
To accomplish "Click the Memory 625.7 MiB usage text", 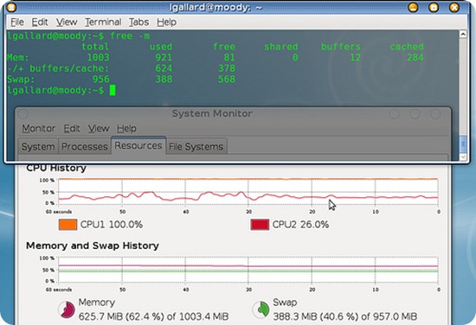I will [x=153, y=316].
